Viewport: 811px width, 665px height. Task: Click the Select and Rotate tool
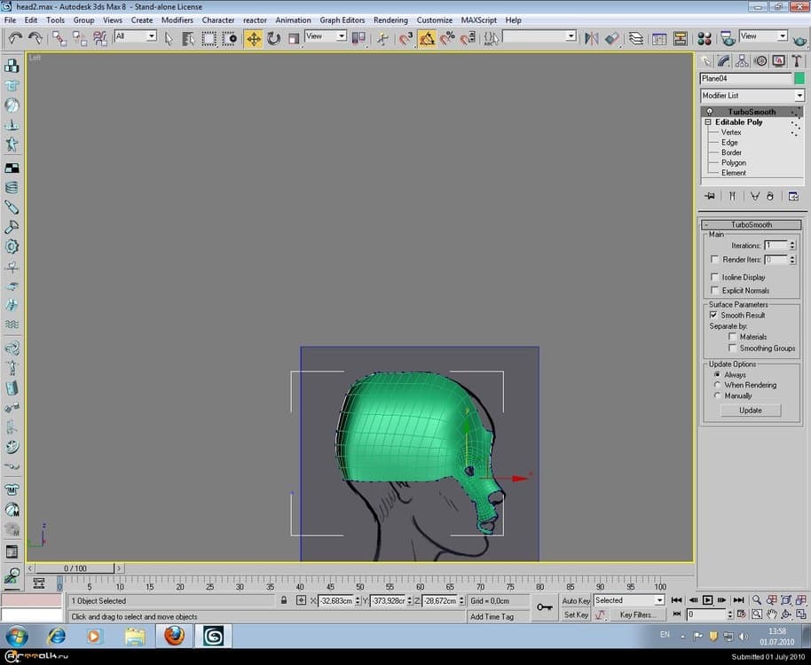click(273, 38)
